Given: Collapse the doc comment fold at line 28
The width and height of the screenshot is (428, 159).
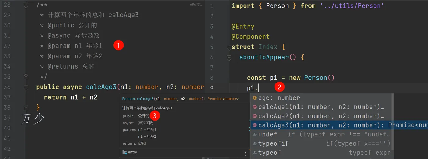Looking at the screenshot, I should point(26,5).
